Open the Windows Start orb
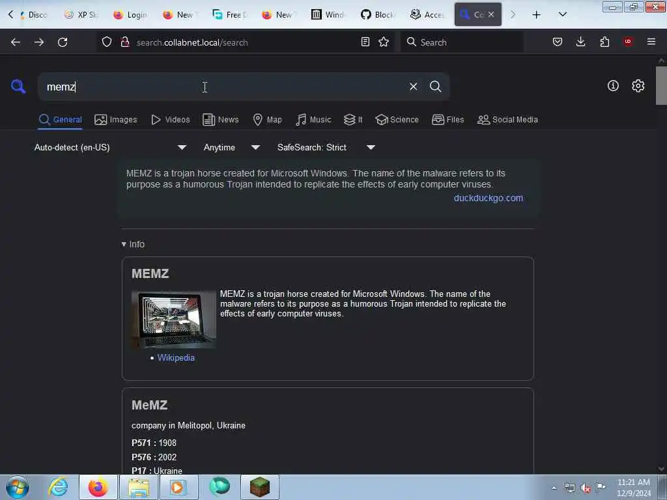This screenshot has width=667, height=500. [18, 487]
